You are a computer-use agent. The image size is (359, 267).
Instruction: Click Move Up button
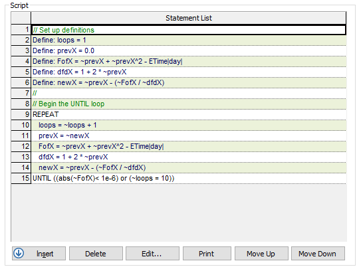261,254
